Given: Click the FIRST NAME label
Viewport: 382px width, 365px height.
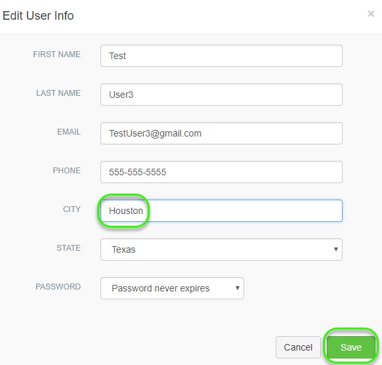Looking at the screenshot, I should point(56,54).
